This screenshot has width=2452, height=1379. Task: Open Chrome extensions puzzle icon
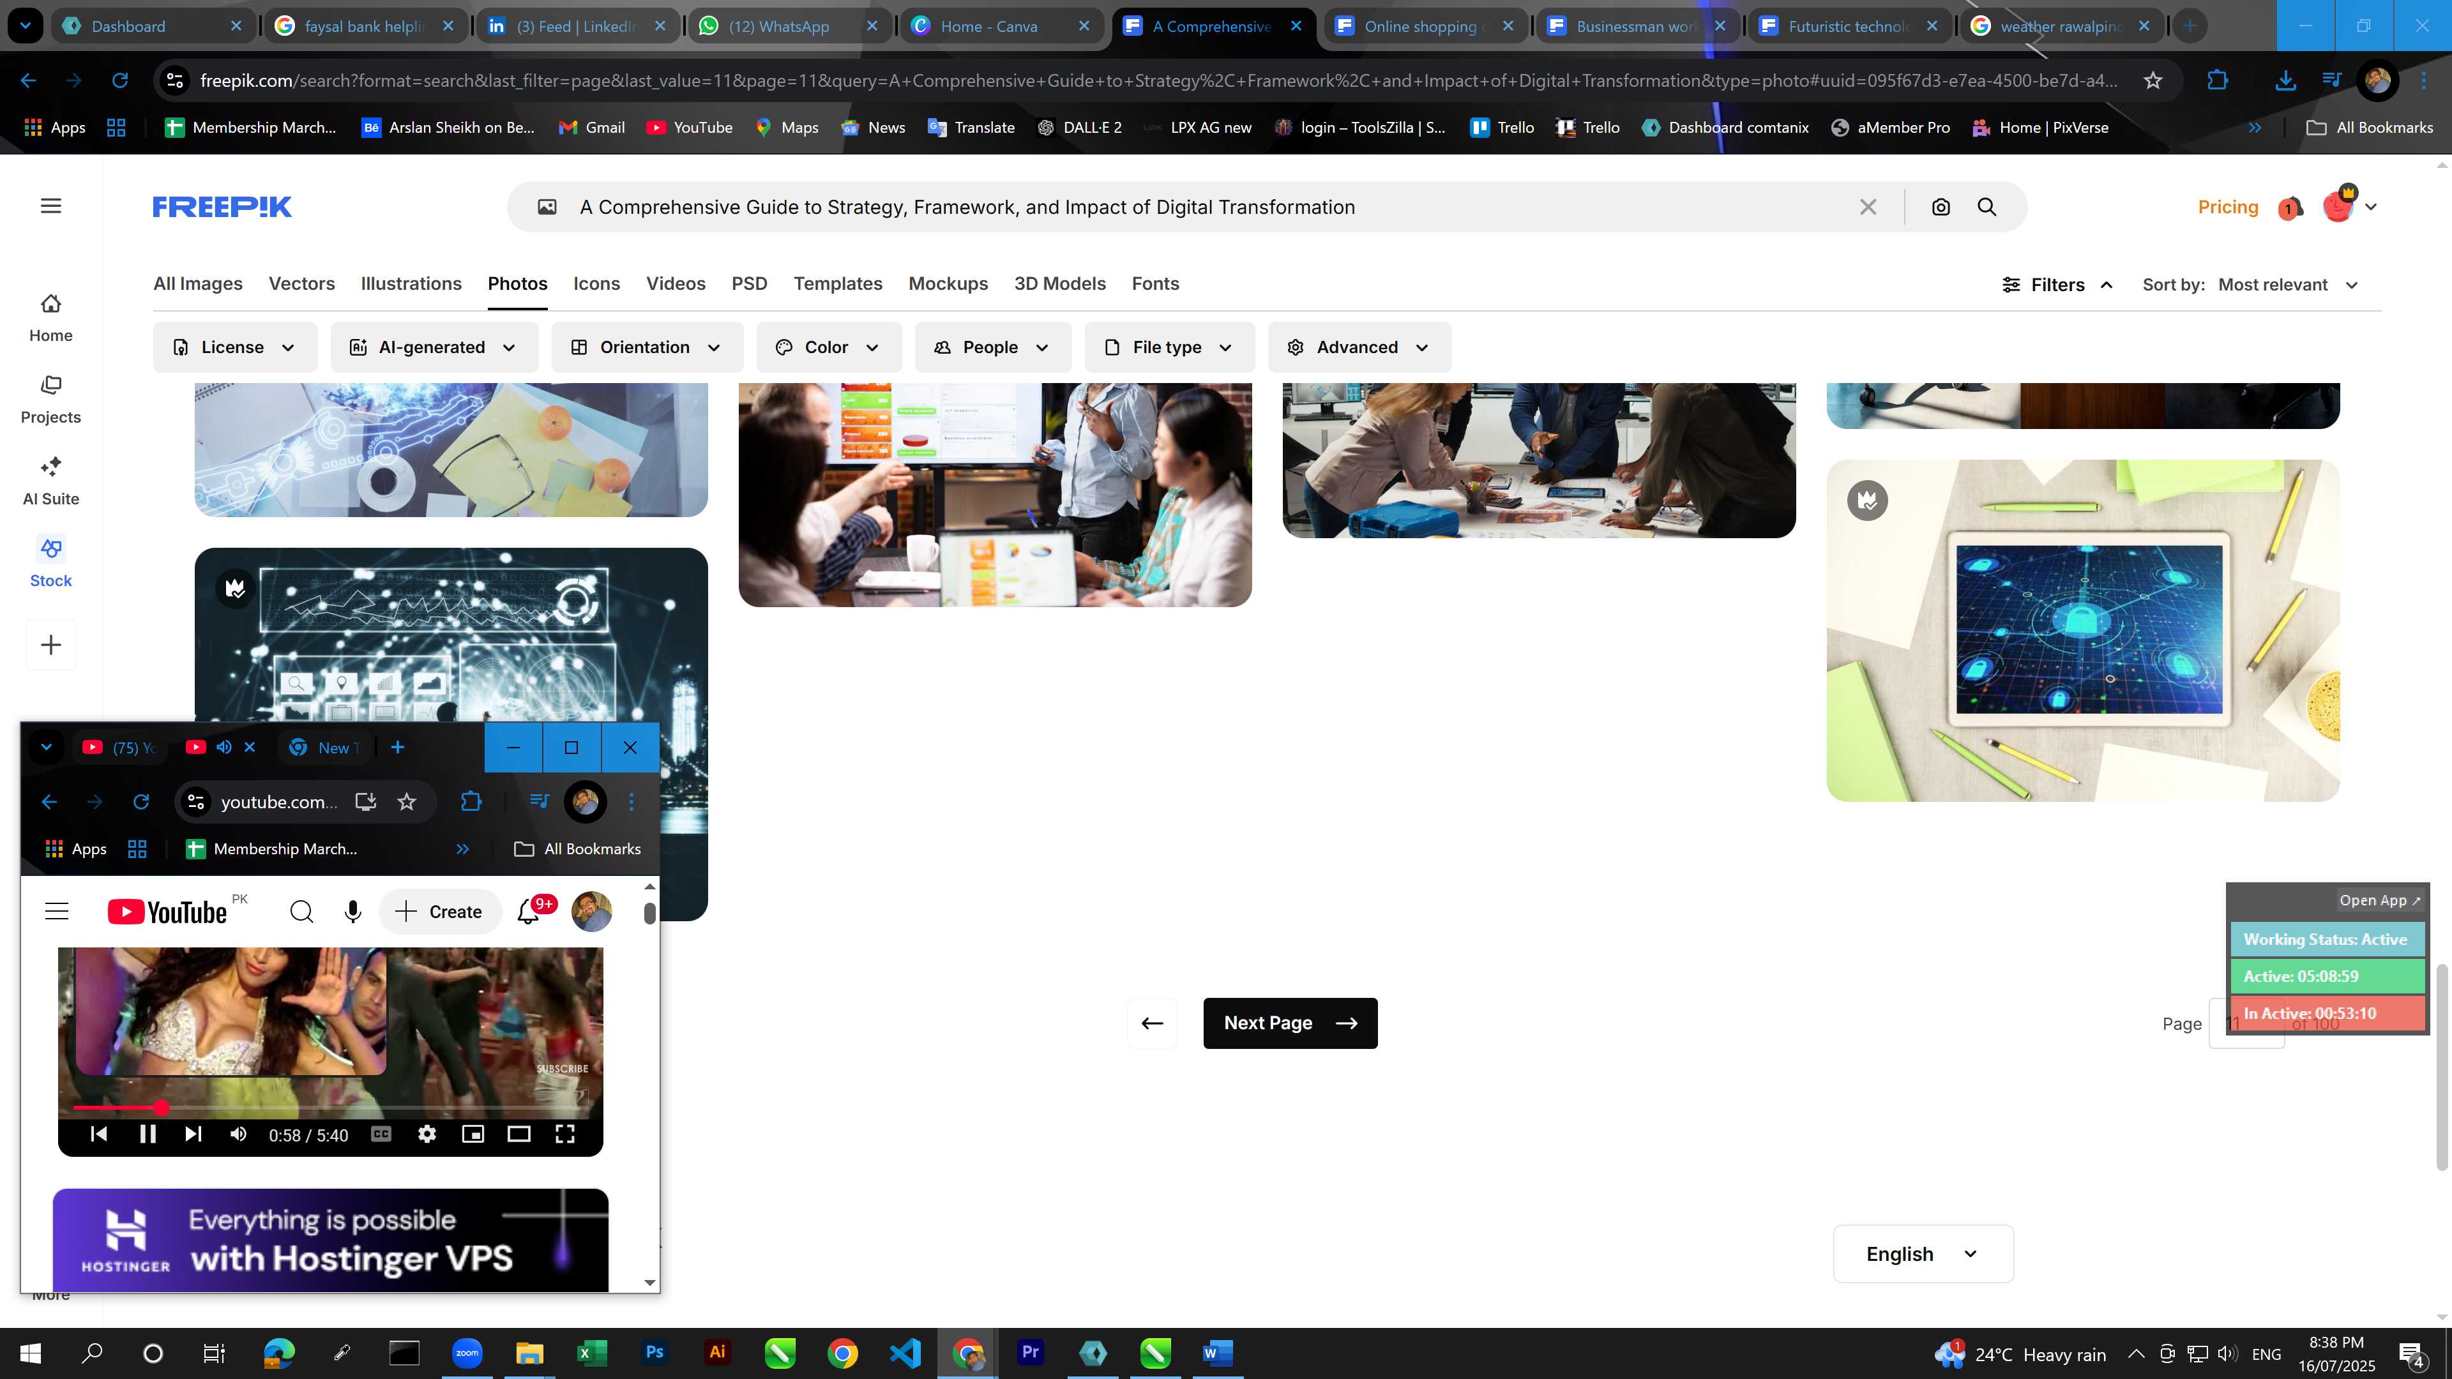pos(2217,81)
